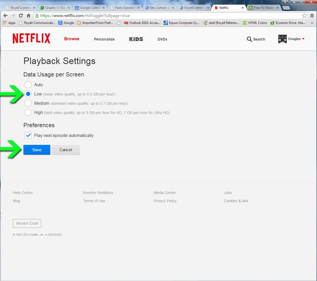Click the browser address bar
The image size is (317, 281).
coord(167,15)
